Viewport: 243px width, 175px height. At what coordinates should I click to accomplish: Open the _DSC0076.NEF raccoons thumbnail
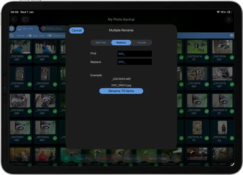pyautogui.click(x=197, y=74)
